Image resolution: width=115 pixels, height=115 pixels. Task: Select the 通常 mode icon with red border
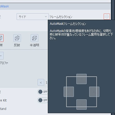(1, 38)
